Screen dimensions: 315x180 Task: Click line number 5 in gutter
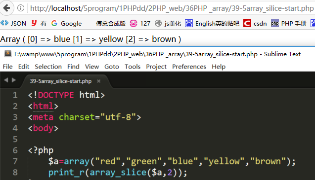[x=15, y=139]
